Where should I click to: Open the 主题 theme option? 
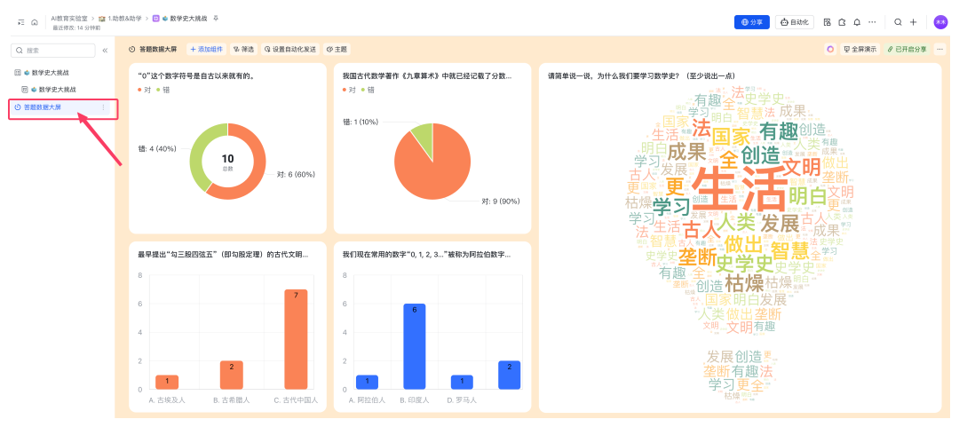[337, 49]
